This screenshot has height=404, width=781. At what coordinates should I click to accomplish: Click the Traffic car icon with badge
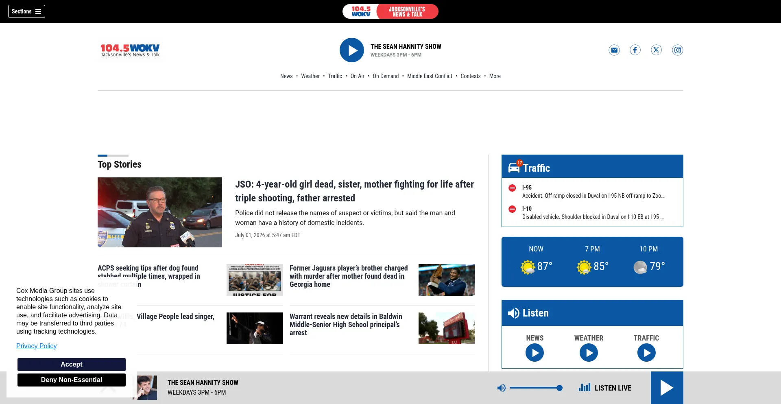coord(514,167)
